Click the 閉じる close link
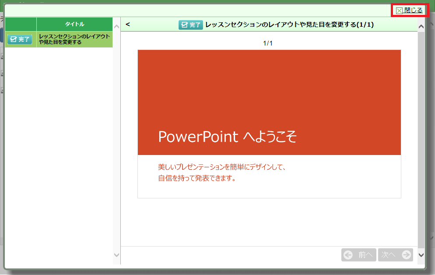 pyautogui.click(x=410, y=11)
